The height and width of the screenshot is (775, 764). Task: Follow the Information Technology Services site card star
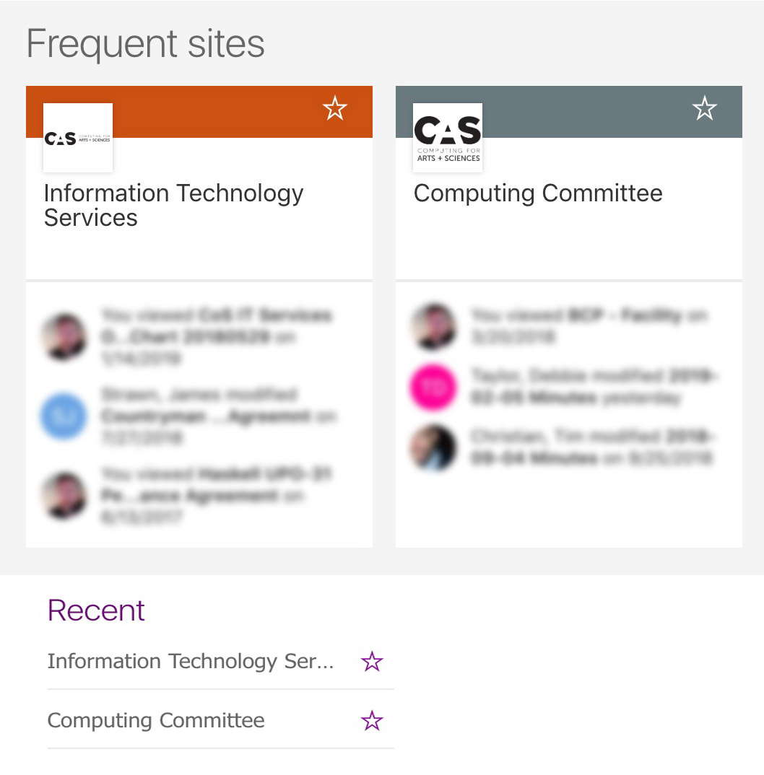click(335, 108)
